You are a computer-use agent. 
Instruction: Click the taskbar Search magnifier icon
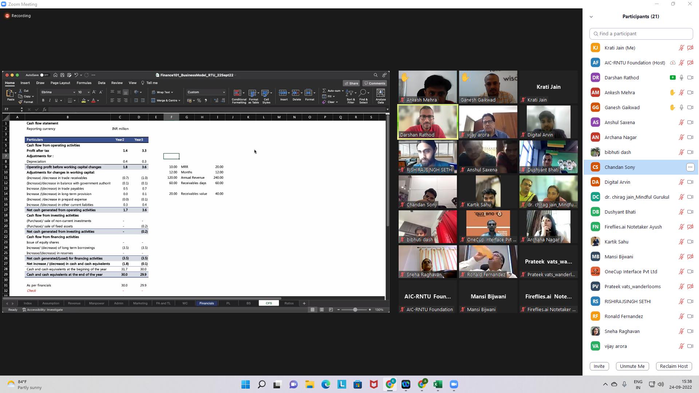[261, 384]
